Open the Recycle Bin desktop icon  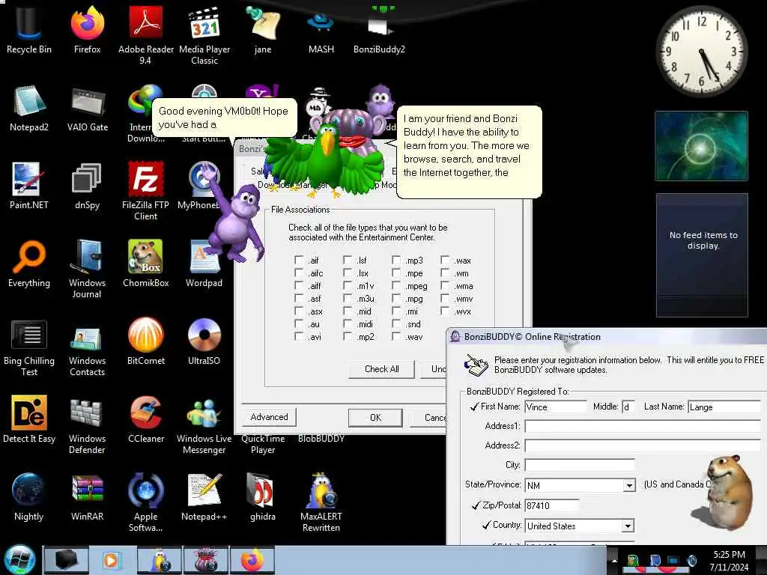pos(29,30)
